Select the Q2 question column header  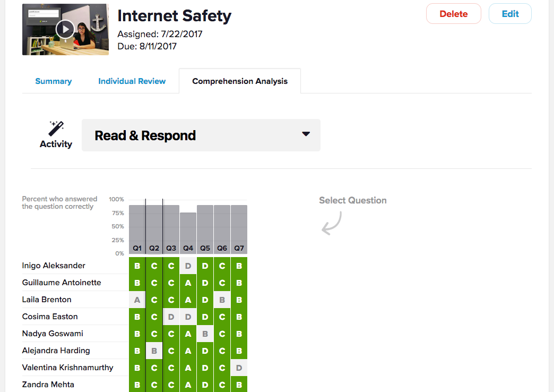[154, 248]
